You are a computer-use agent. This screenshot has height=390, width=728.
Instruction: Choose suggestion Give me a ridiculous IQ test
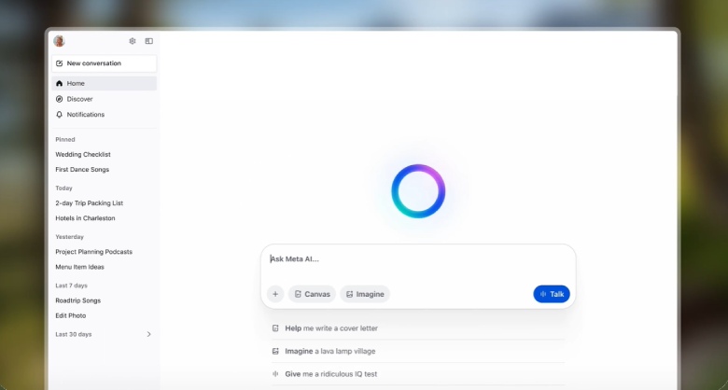tap(418, 374)
